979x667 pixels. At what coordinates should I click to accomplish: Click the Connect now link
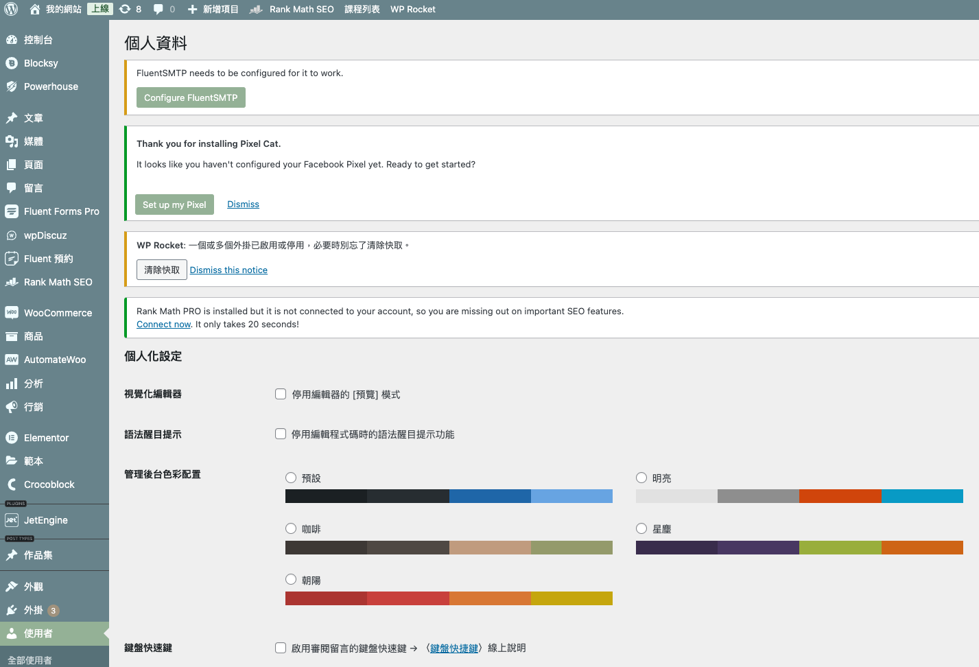[163, 325]
